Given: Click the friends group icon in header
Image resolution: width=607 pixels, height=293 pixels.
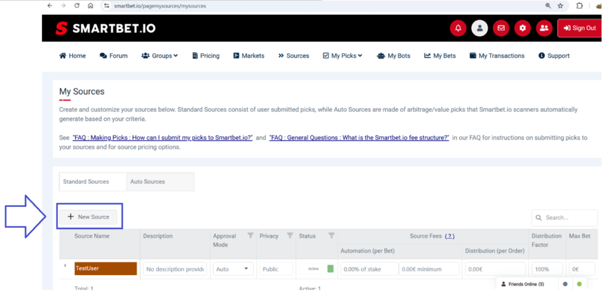Looking at the screenshot, I should click(x=544, y=28).
